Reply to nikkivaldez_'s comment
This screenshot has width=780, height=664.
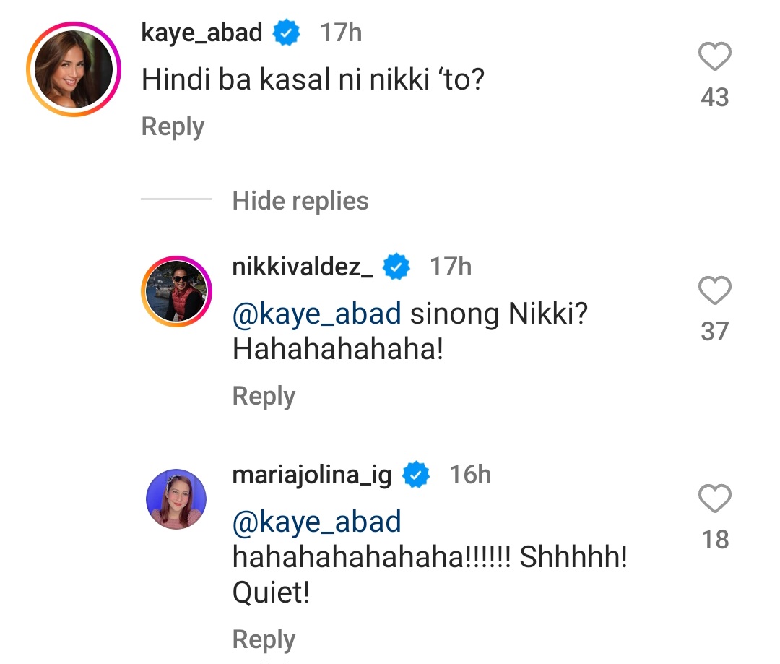click(264, 396)
